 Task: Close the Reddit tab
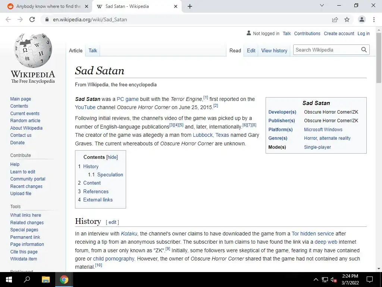point(86,6)
